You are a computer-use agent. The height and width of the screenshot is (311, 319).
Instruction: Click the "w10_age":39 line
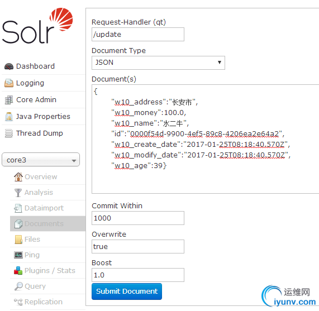pos(139,165)
